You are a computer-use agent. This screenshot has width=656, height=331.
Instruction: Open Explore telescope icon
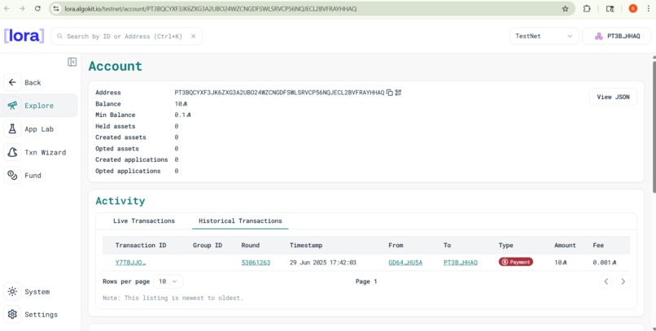point(12,106)
